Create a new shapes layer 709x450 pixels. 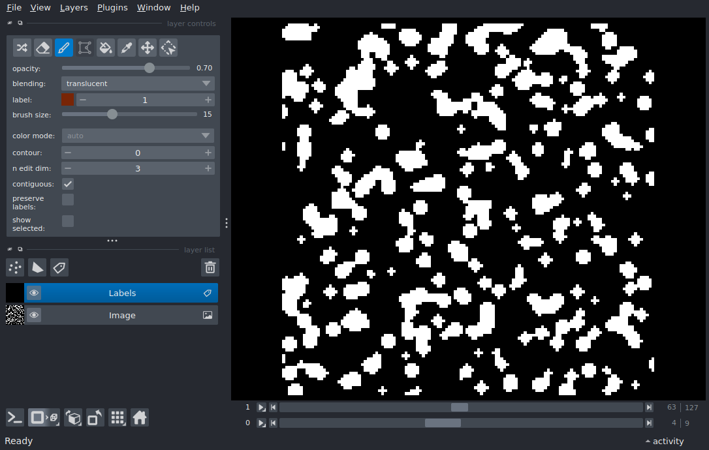37,267
